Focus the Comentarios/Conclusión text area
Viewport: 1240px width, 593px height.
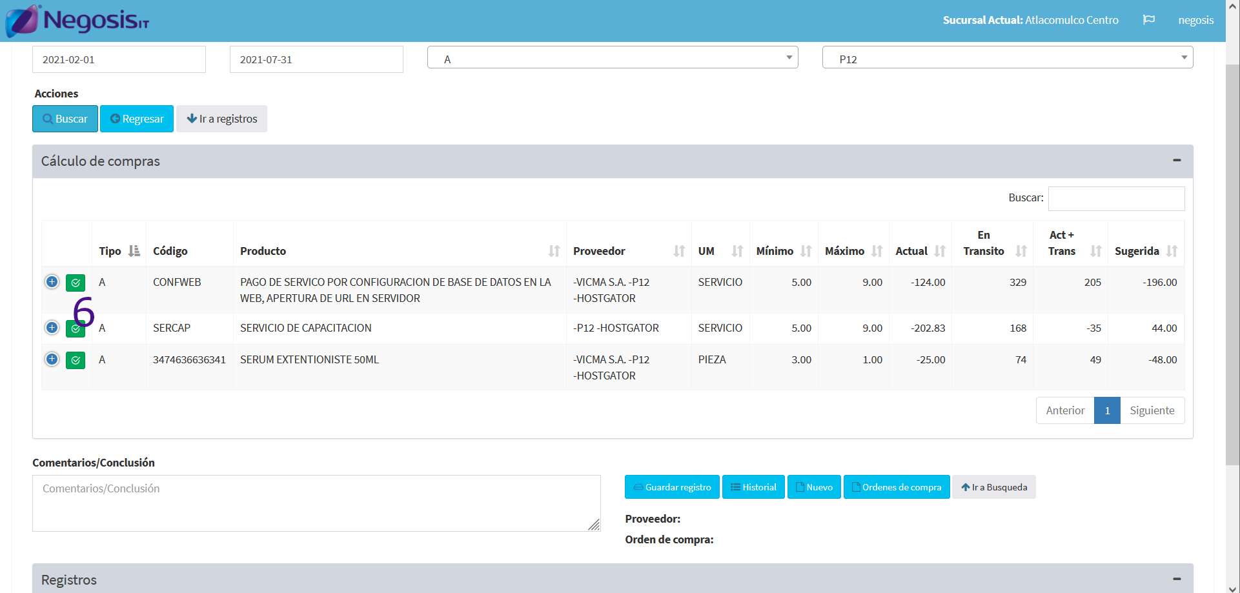coord(316,503)
